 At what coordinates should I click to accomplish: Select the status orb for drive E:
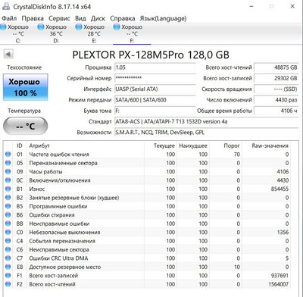tap(79, 27)
